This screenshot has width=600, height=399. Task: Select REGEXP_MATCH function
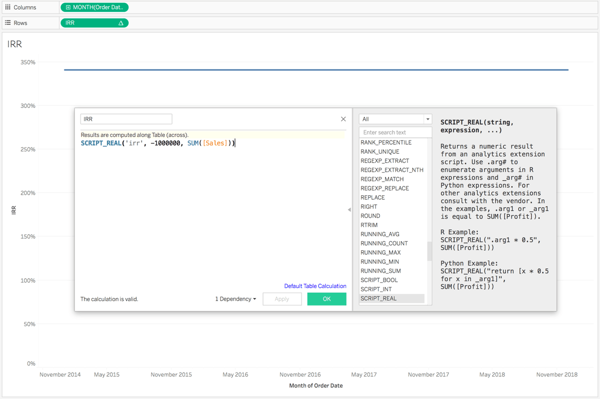(382, 179)
